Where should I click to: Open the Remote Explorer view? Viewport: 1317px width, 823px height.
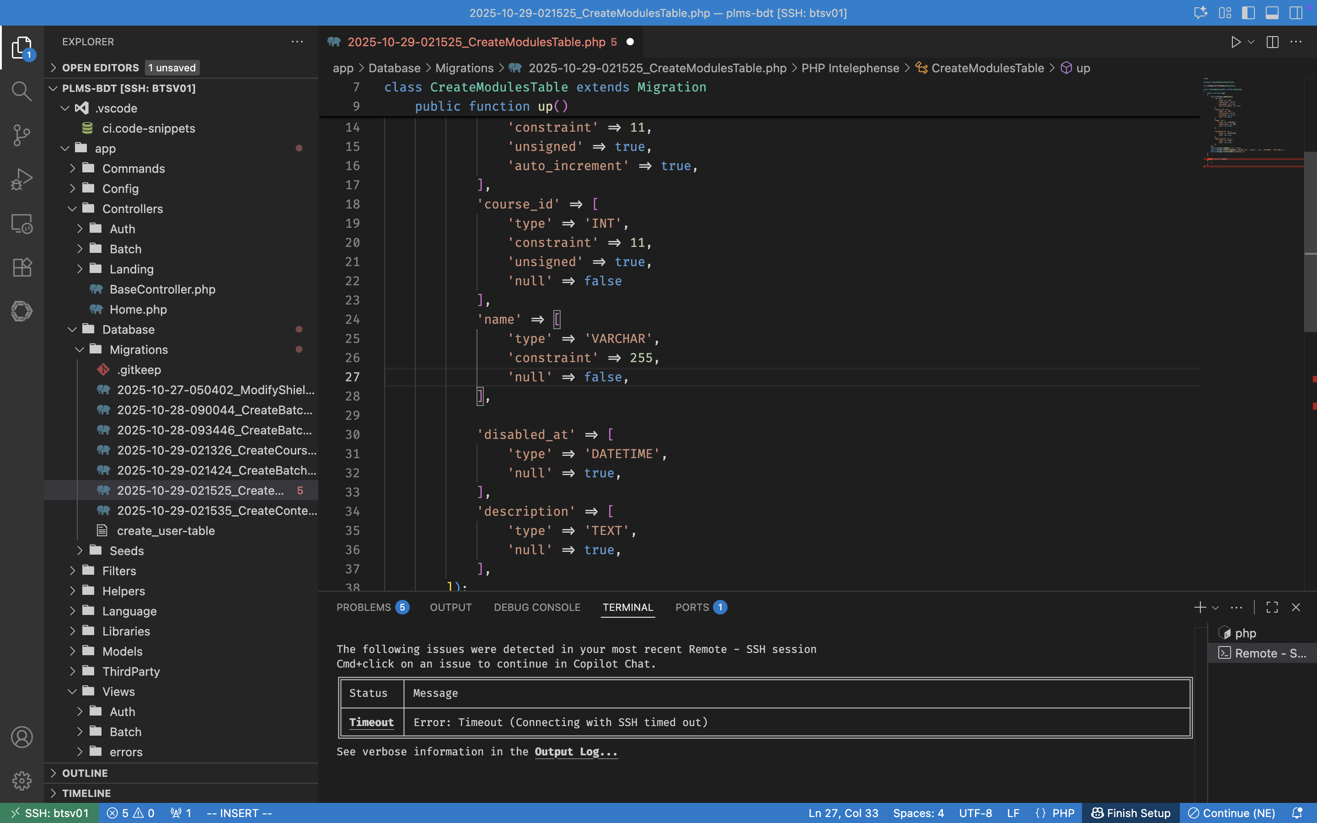[x=22, y=223]
